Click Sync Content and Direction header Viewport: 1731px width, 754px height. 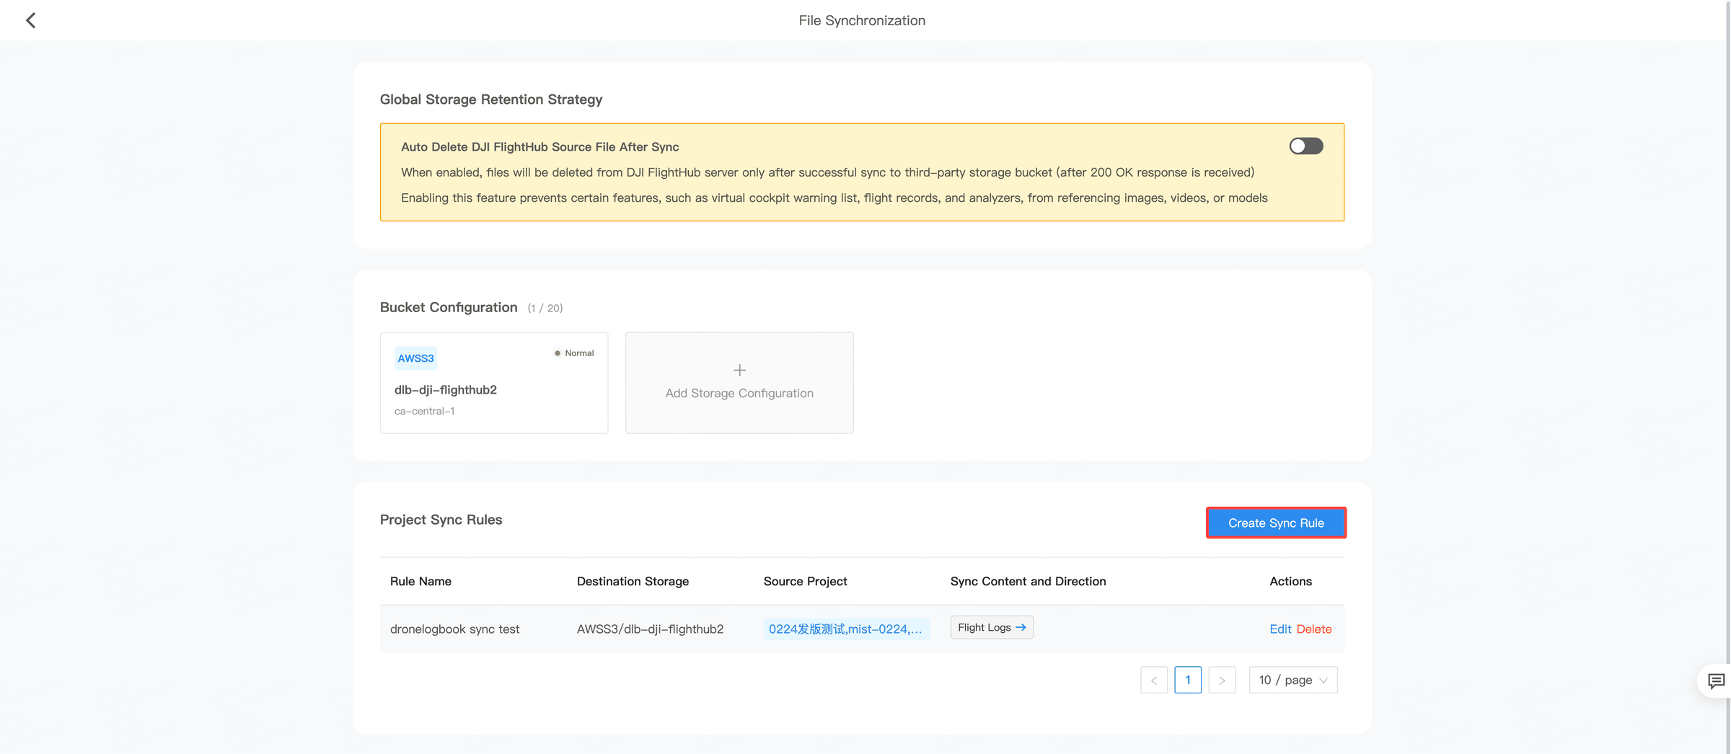(1028, 581)
